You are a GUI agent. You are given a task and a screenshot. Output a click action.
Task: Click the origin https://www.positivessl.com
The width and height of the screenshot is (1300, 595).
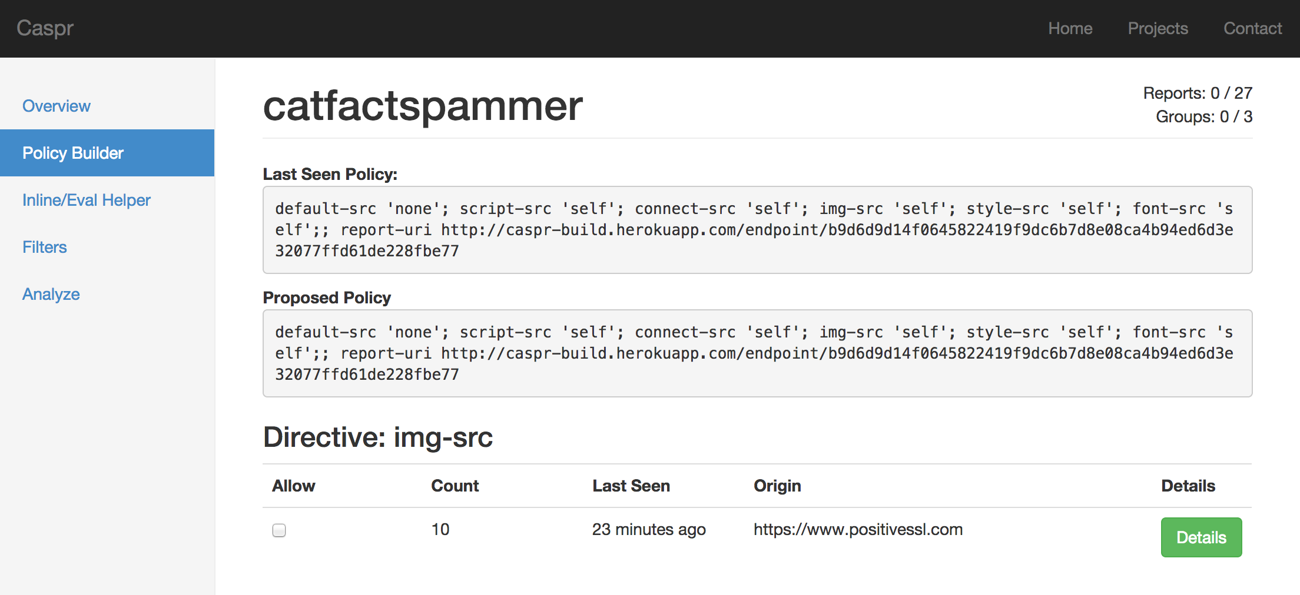coord(858,530)
